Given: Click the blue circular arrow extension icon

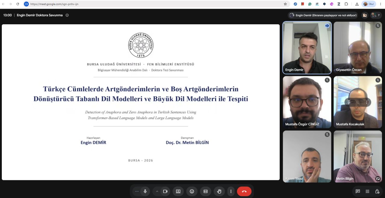Looking at the screenshot, I should 295,4.
